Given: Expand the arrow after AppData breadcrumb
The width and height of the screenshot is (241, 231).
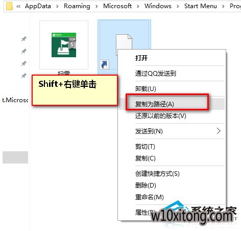Looking at the screenshot, I should coord(57,7).
